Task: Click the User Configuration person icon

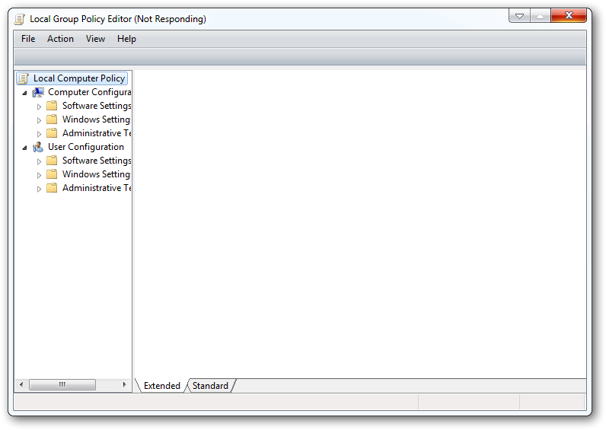Action: click(x=38, y=147)
